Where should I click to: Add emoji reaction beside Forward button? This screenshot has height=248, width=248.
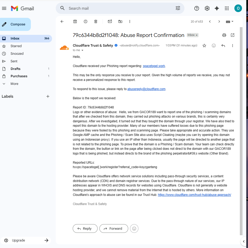click(134, 229)
